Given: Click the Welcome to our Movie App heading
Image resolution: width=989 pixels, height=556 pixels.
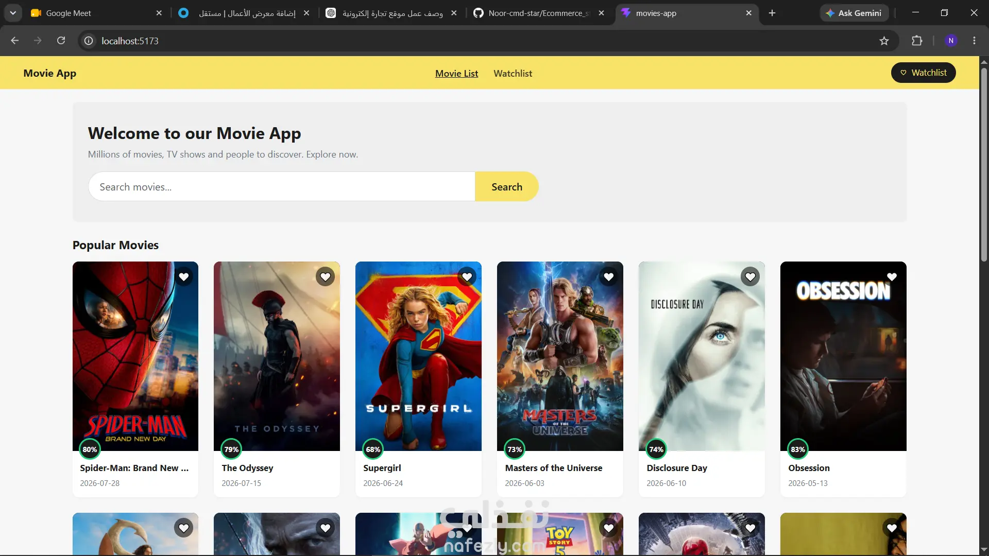Looking at the screenshot, I should point(194,133).
